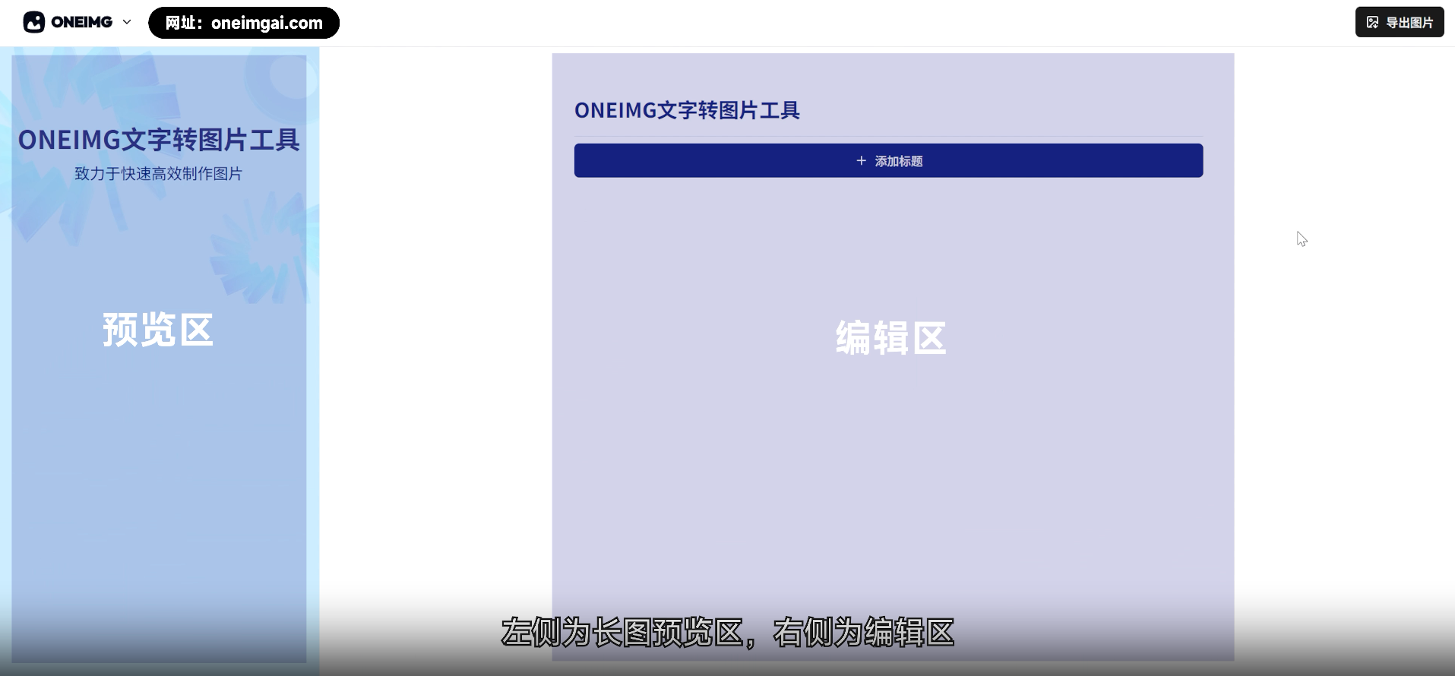Click the ONEIMG brand name text
The height and width of the screenshot is (676, 1455).
[x=82, y=22]
